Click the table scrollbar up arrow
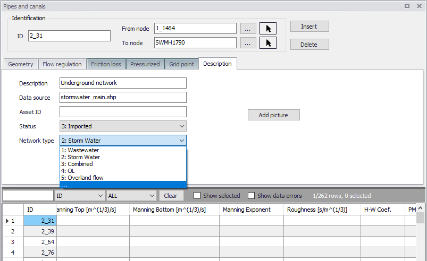 (x=420, y=208)
